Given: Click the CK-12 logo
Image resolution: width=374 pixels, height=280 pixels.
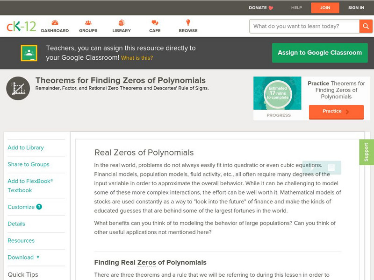Looking at the screenshot, I should [21, 26].
